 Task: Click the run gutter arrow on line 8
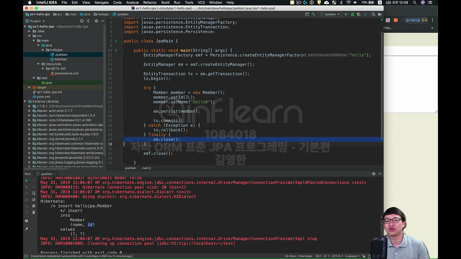[116, 41]
